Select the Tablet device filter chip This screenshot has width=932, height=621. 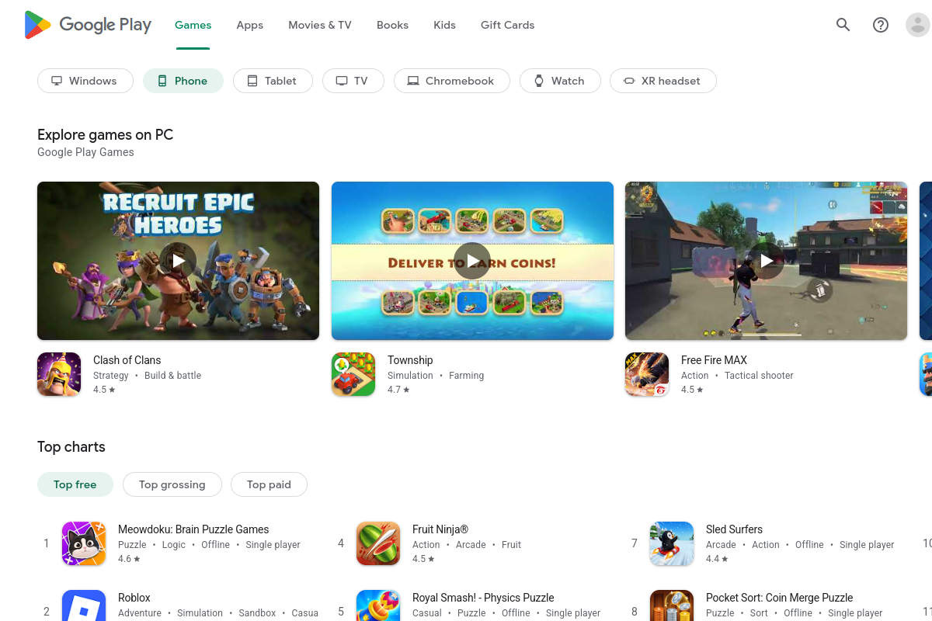pyautogui.click(x=273, y=81)
